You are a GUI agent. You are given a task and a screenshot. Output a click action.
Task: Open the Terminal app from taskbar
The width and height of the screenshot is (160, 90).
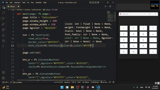coord(83,87)
